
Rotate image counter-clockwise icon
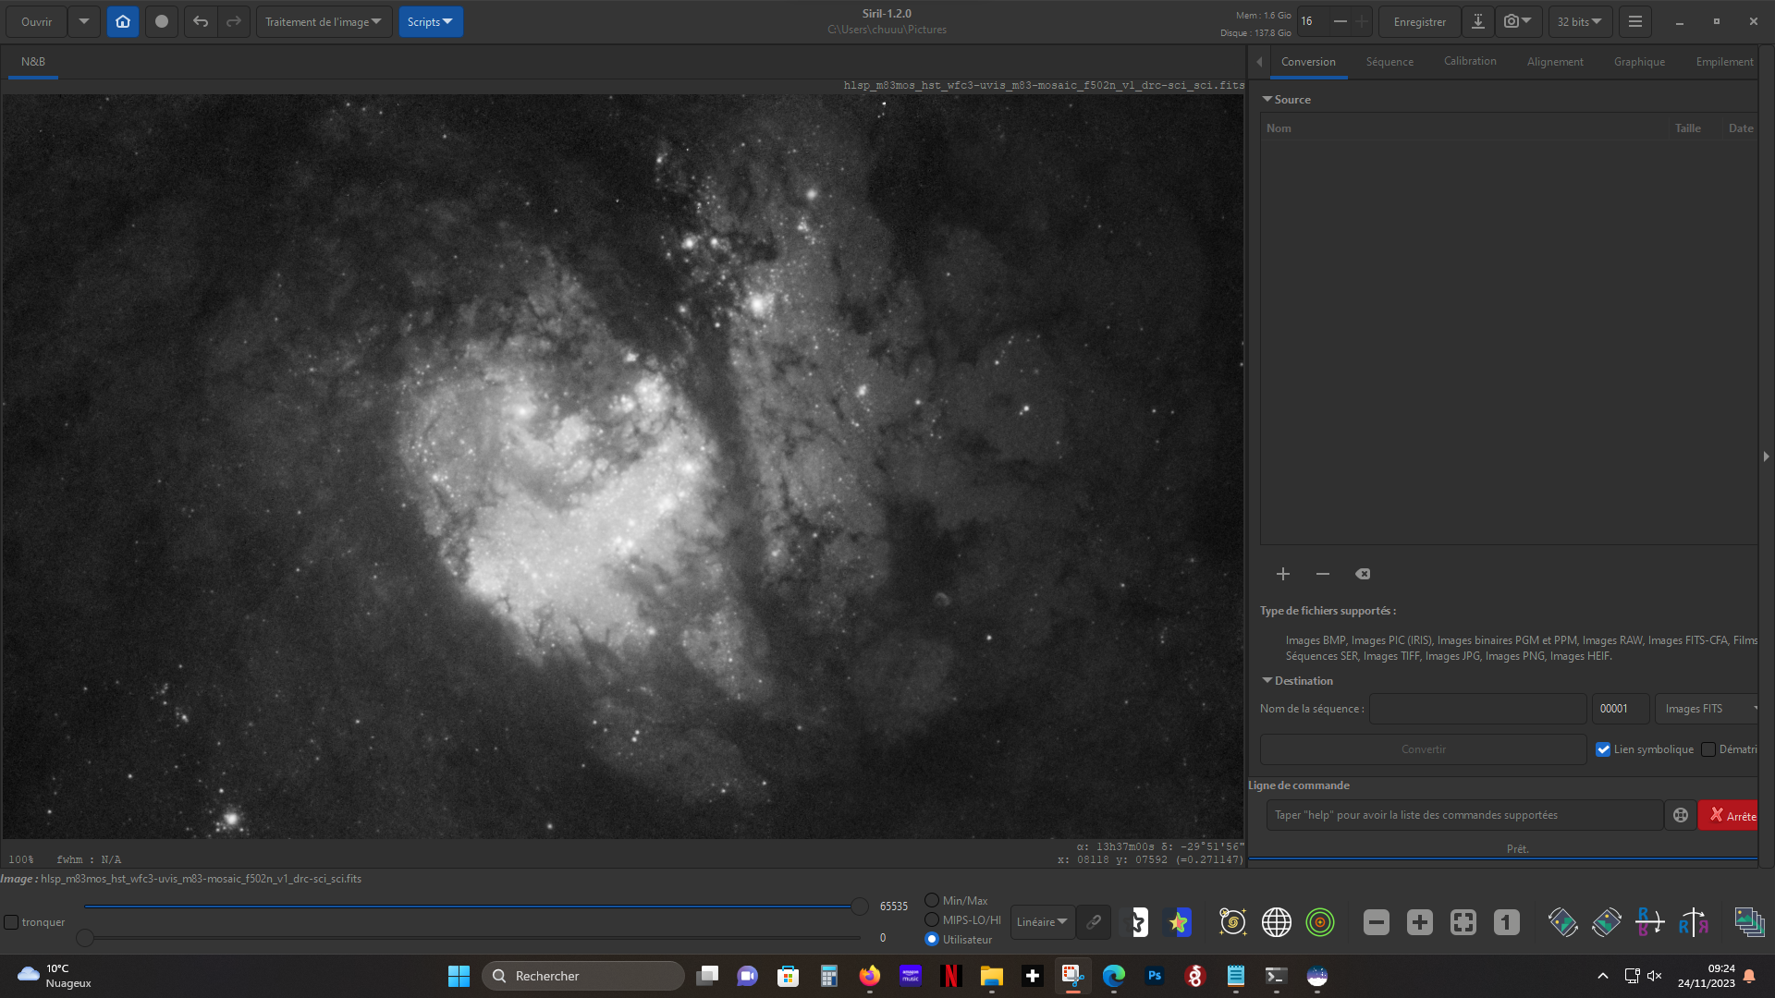[1563, 922]
